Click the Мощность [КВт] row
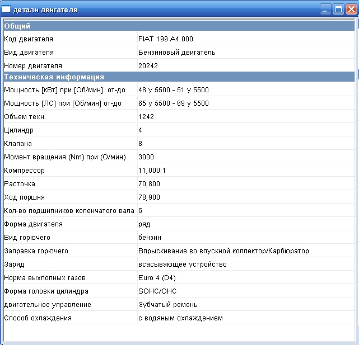359x345 pixels. (x=64, y=90)
